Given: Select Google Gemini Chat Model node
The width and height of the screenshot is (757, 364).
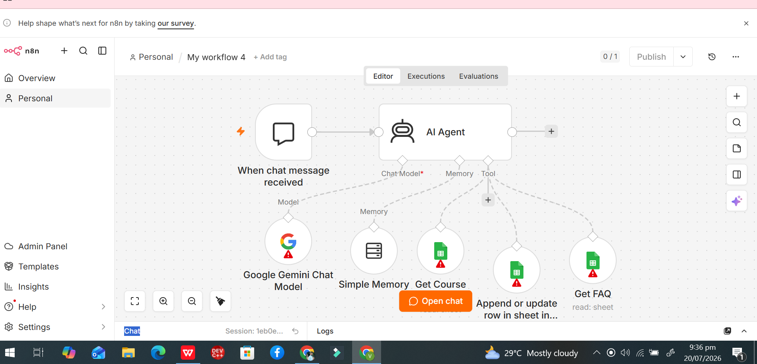Looking at the screenshot, I should point(288,241).
